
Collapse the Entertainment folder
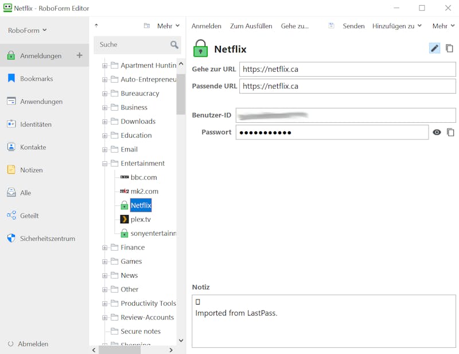104,164
